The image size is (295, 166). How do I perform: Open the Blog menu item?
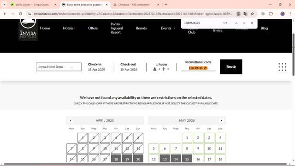click(x=264, y=28)
